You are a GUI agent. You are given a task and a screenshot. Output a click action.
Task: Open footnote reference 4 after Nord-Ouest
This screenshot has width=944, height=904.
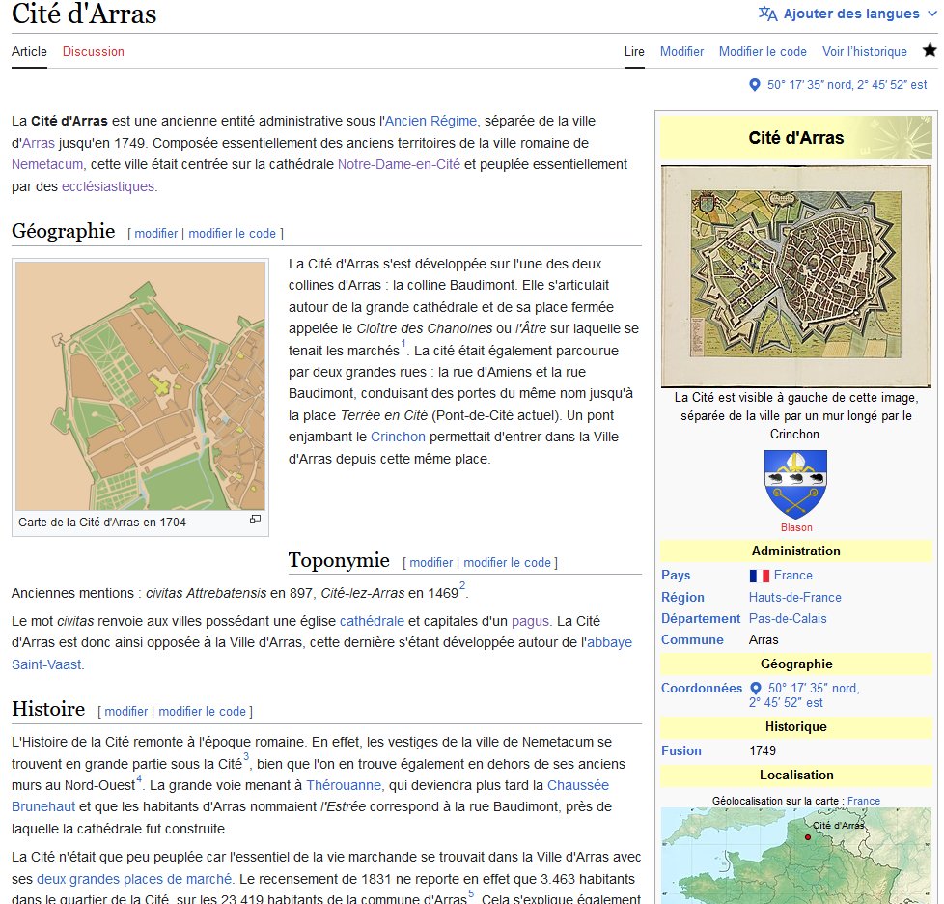pyautogui.click(x=138, y=778)
